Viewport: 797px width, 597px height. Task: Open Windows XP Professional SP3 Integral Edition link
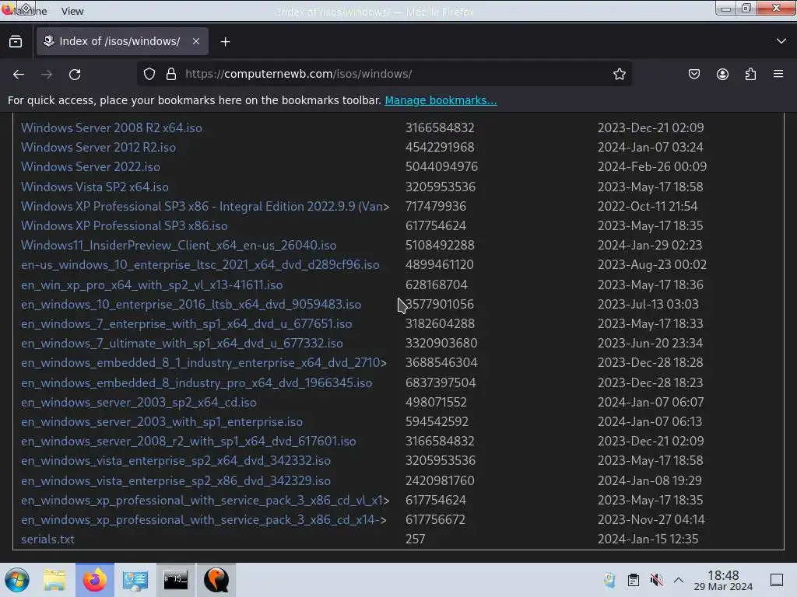205,206
